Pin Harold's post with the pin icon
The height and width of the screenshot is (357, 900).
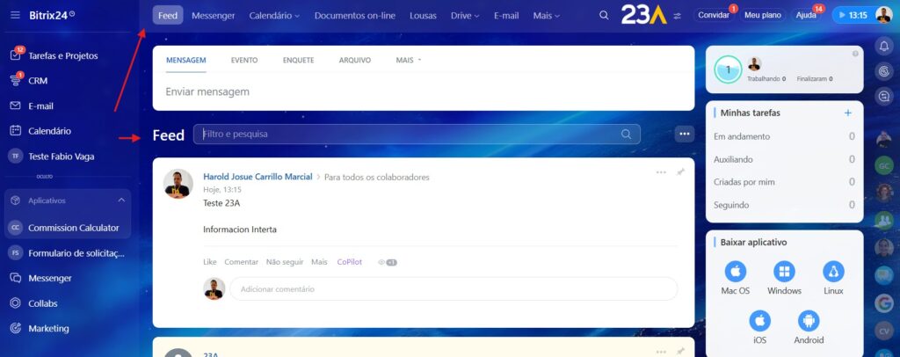pyautogui.click(x=680, y=172)
